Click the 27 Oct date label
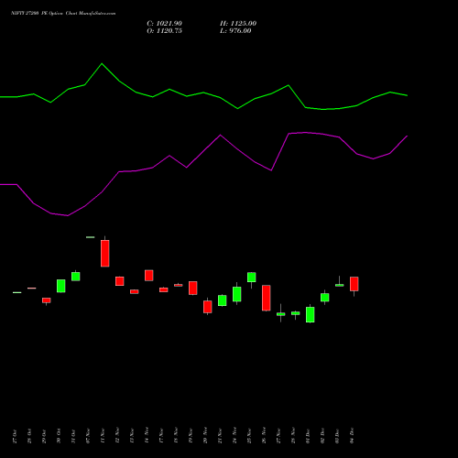Viewport: 458px width, 458px height. [x=15, y=436]
